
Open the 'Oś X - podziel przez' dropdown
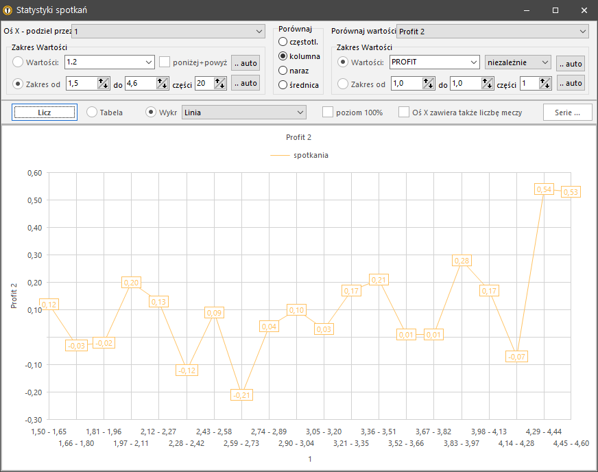(168, 31)
